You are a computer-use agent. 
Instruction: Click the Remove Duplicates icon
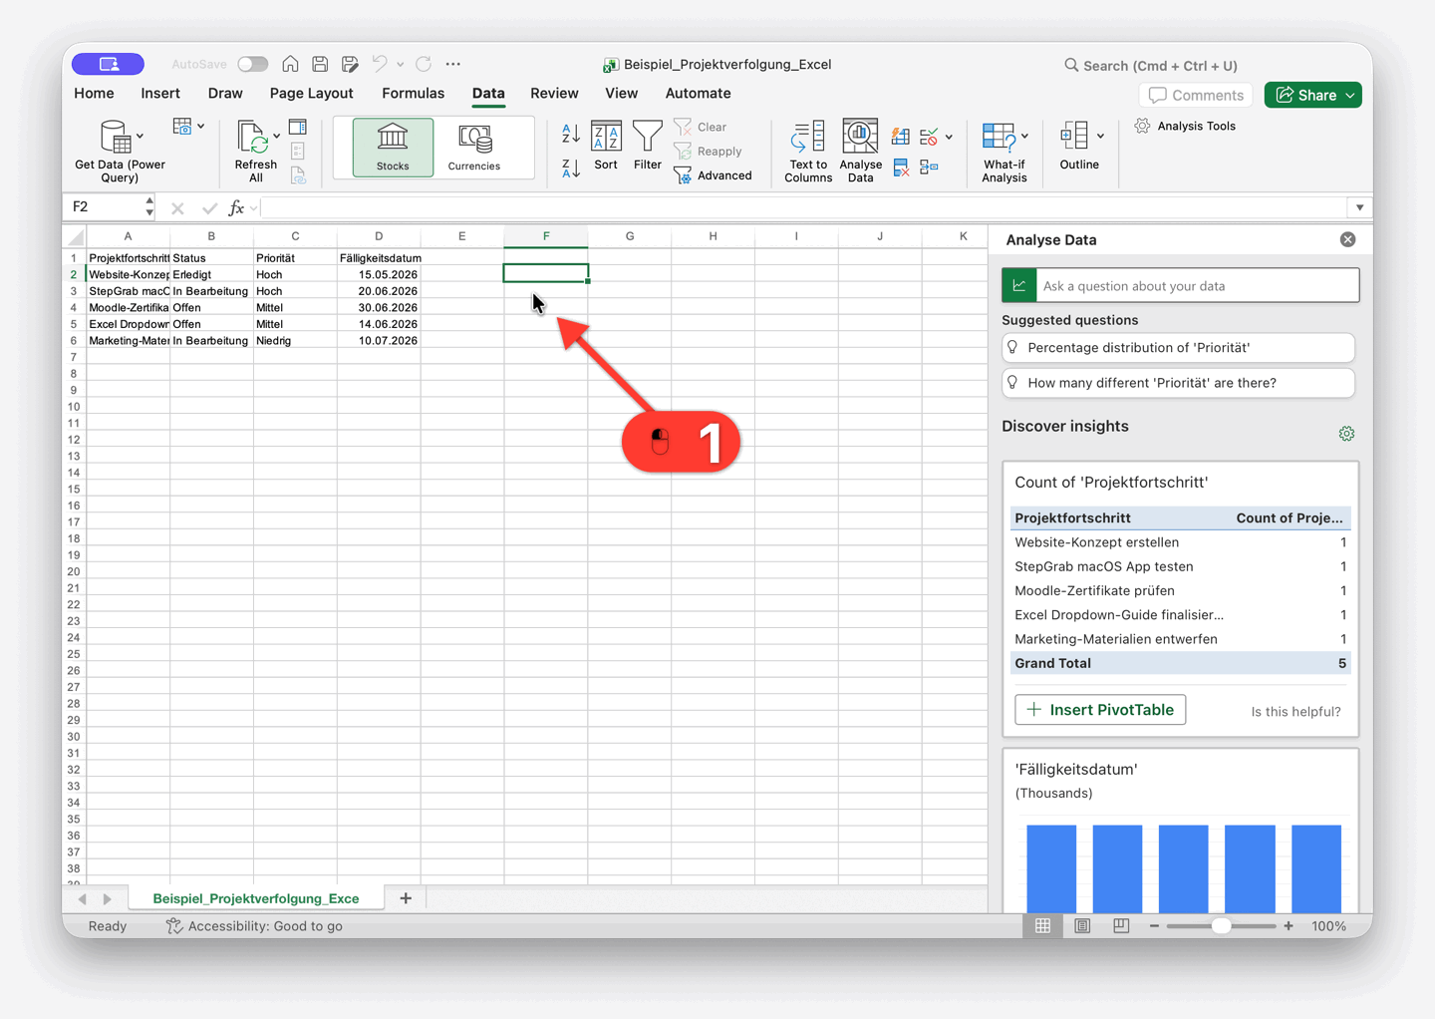[901, 168]
